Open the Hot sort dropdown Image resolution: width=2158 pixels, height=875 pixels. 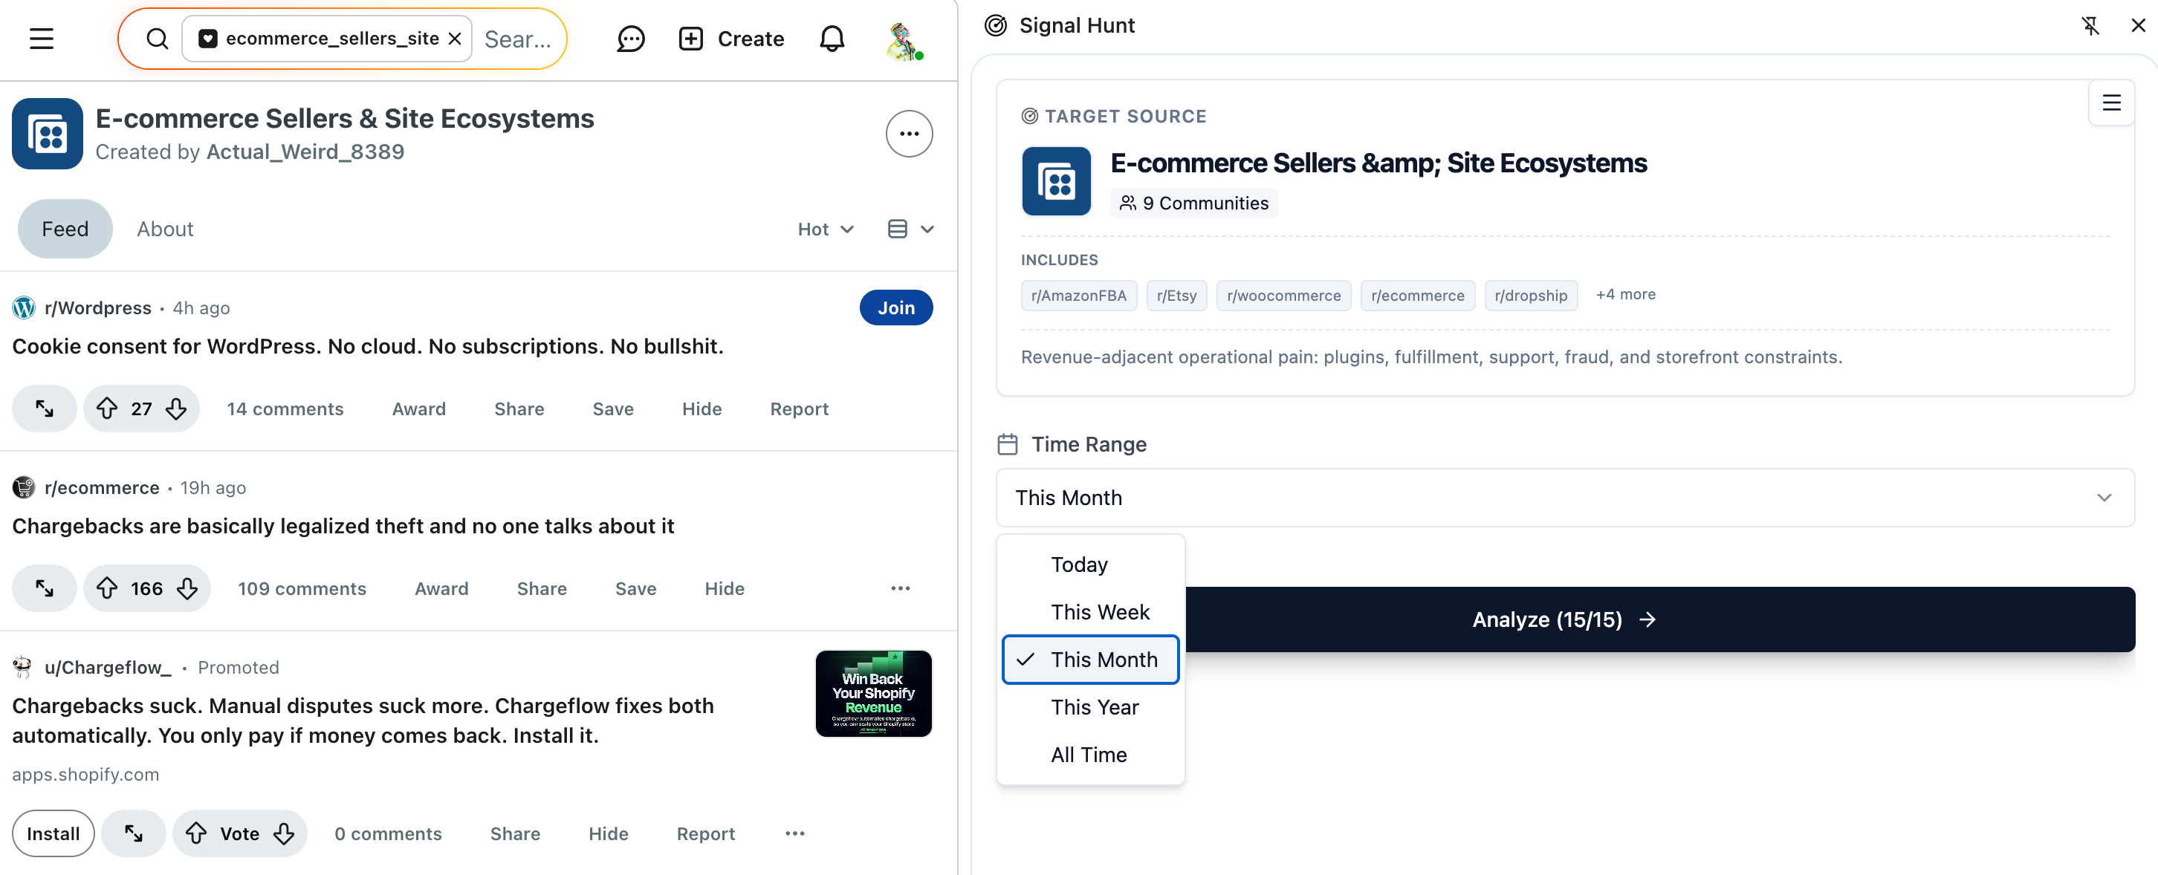(824, 230)
